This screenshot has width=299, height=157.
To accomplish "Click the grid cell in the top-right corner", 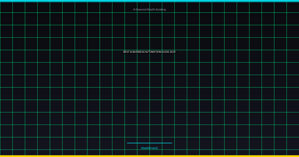I will tap(293, 7).
